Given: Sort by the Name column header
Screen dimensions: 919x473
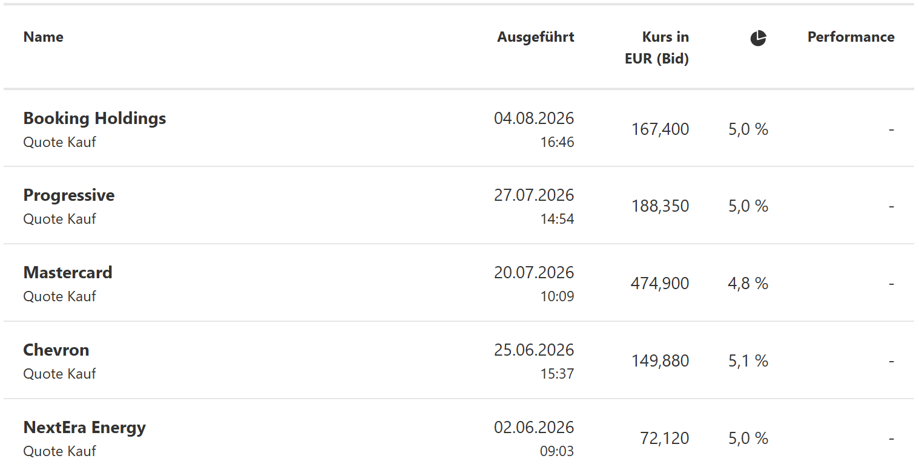Looking at the screenshot, I should [x=44, y=37].
